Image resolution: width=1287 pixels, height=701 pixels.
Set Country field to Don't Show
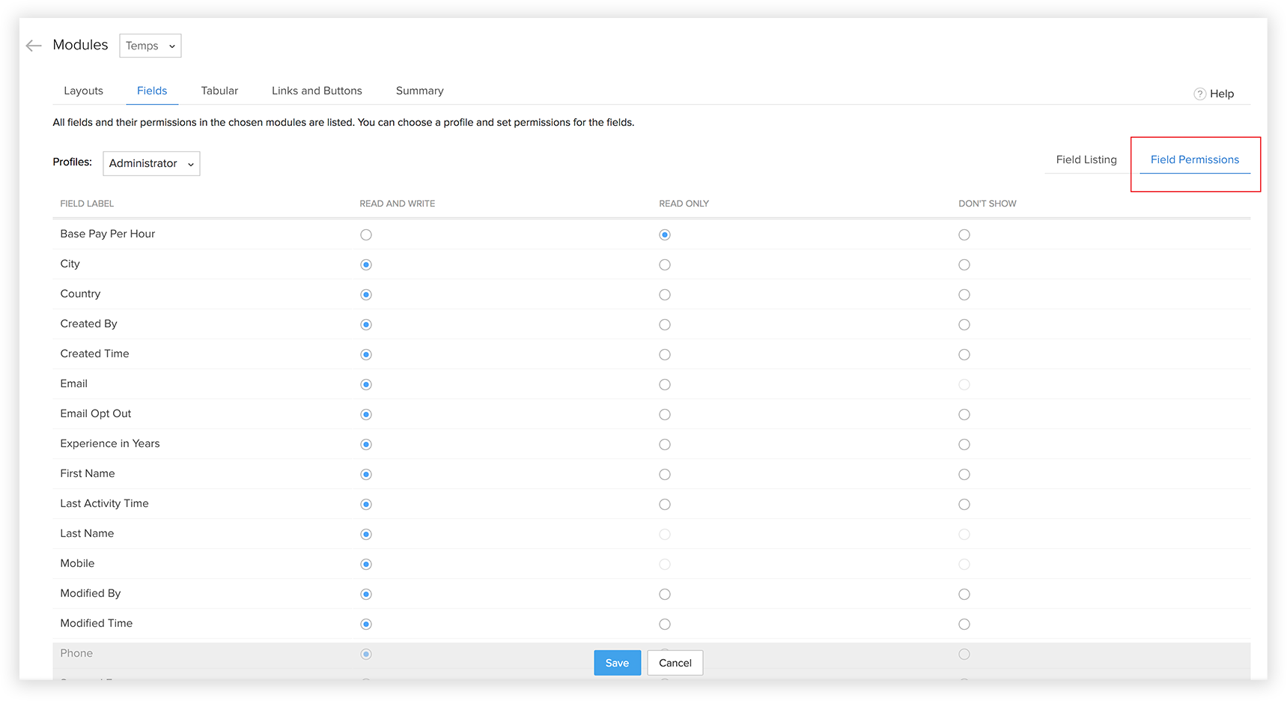point(964,294)
